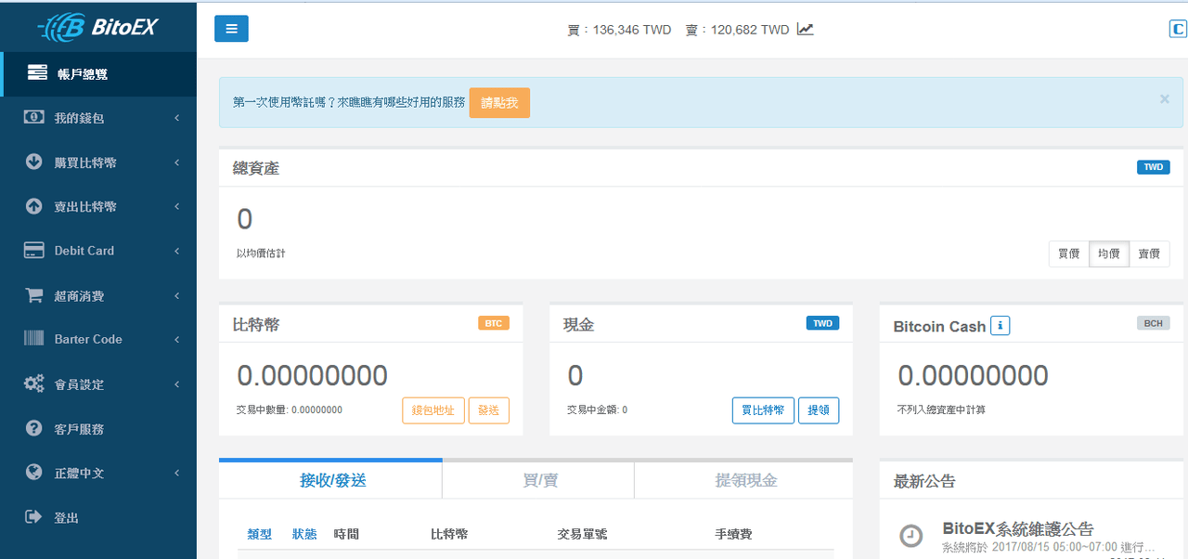Click the 賣出比特幣 up-arrow icon
The width and height of the screenshot is (1188, 559).
pos(33,206)
